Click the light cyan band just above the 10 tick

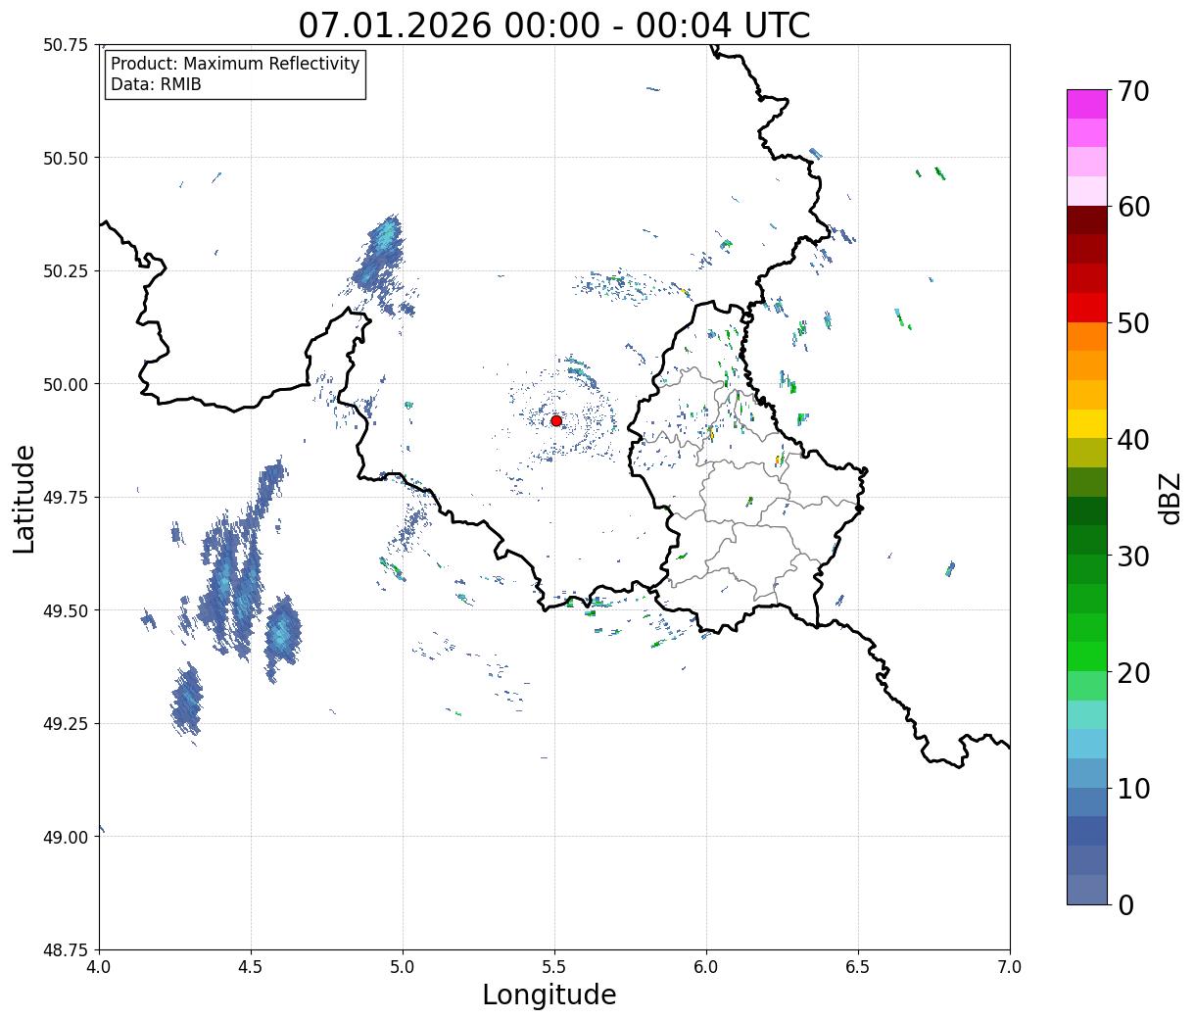1087,773
